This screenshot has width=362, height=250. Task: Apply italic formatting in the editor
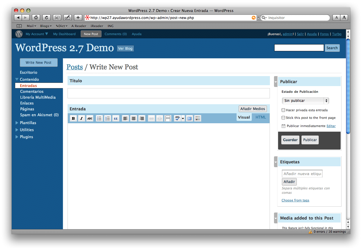[82, 119]
